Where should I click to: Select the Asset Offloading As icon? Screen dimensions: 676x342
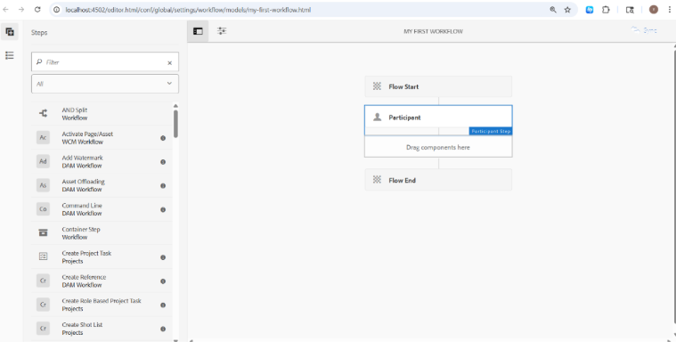(43, 185)
